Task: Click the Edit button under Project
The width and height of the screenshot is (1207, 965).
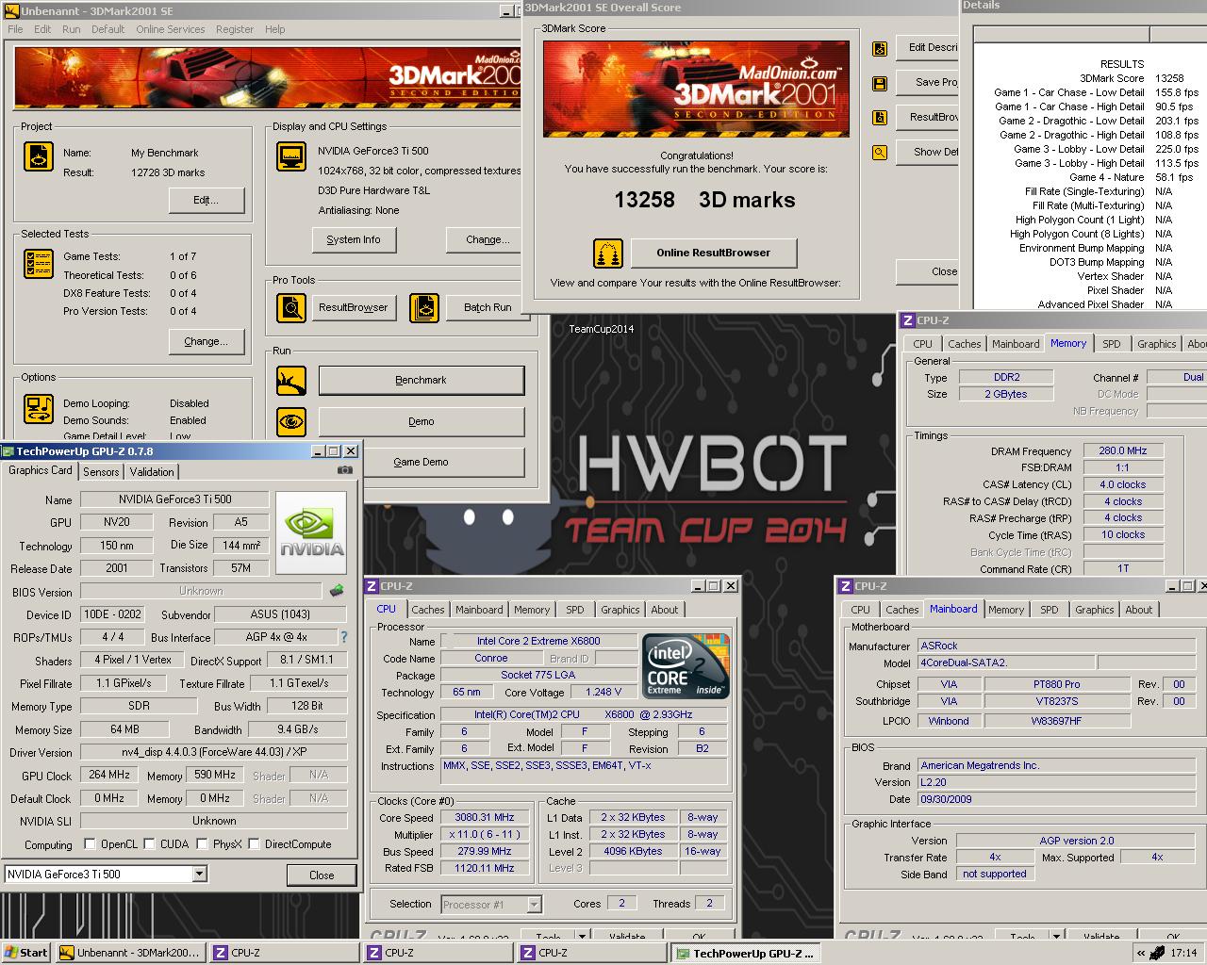Action: point(207,200)
